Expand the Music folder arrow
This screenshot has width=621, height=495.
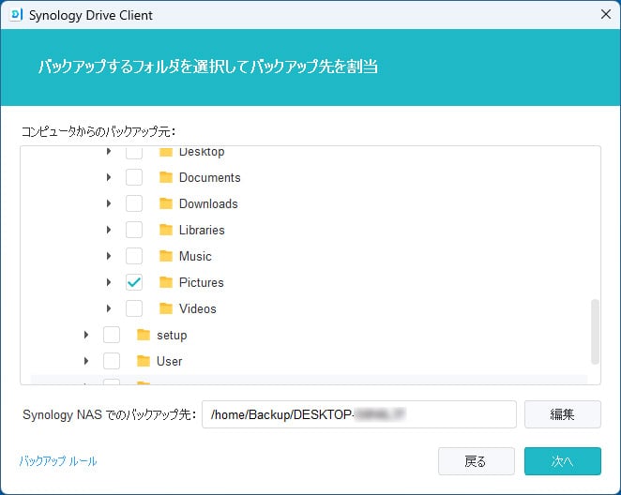(x=109, y=256)
